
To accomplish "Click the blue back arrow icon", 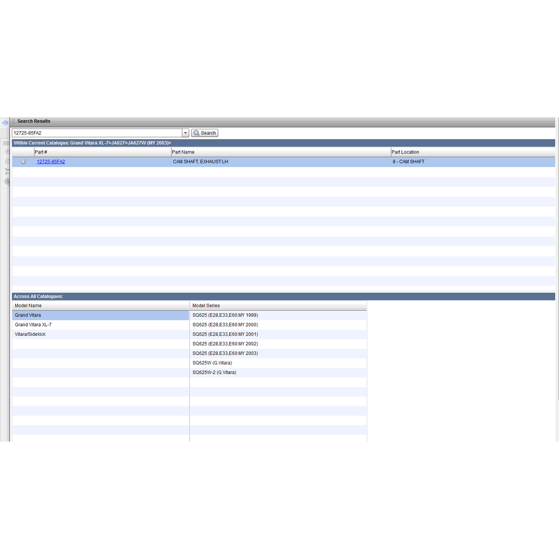I will (5, 123).
